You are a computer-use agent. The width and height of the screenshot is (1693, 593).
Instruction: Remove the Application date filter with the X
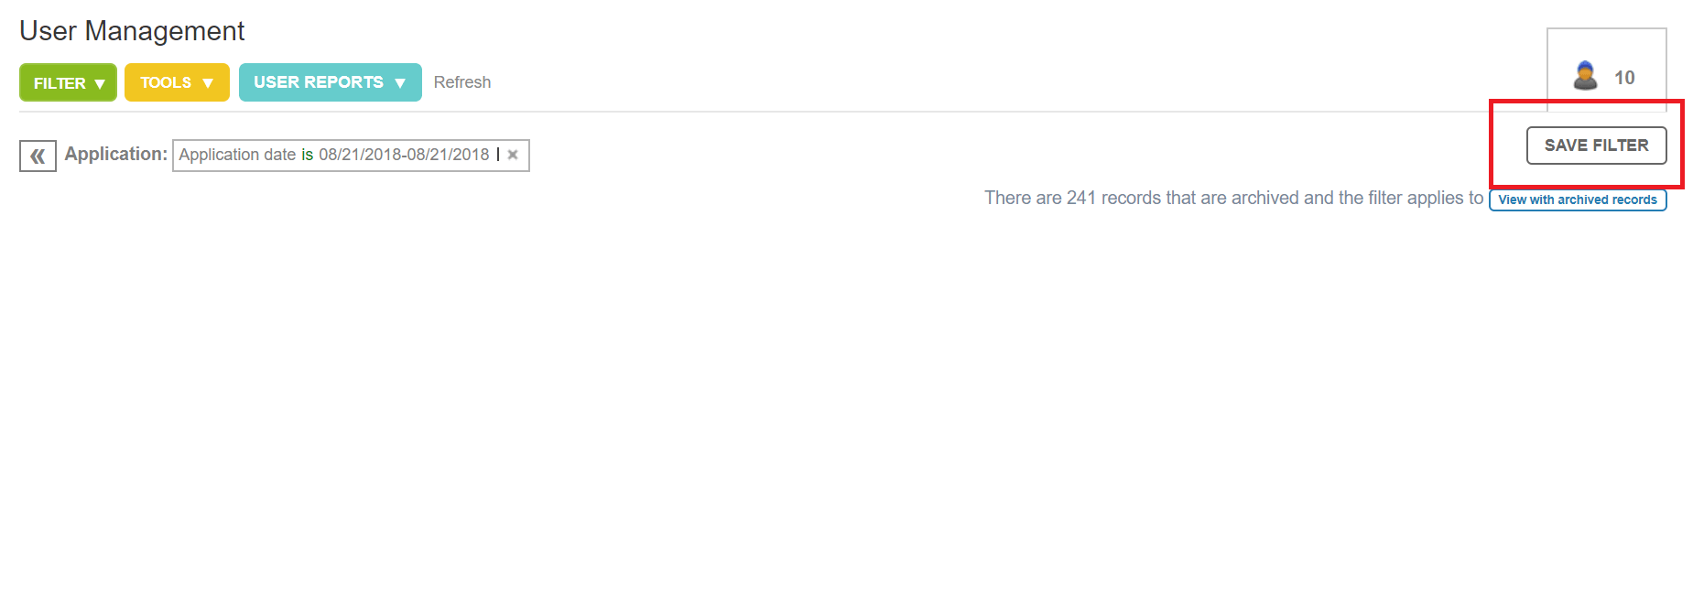pos(513,155)
